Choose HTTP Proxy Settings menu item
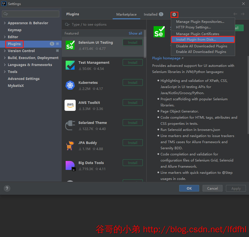The image size is (249, 237). [203, 27]
